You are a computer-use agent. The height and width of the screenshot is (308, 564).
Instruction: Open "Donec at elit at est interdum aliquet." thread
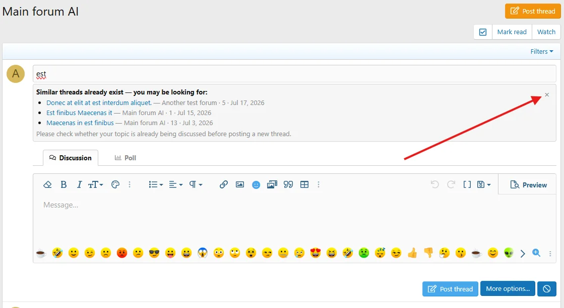99,102
